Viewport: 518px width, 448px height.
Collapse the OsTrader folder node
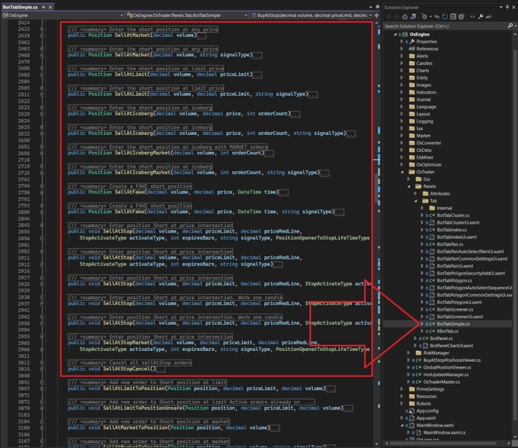pos(403,172)
